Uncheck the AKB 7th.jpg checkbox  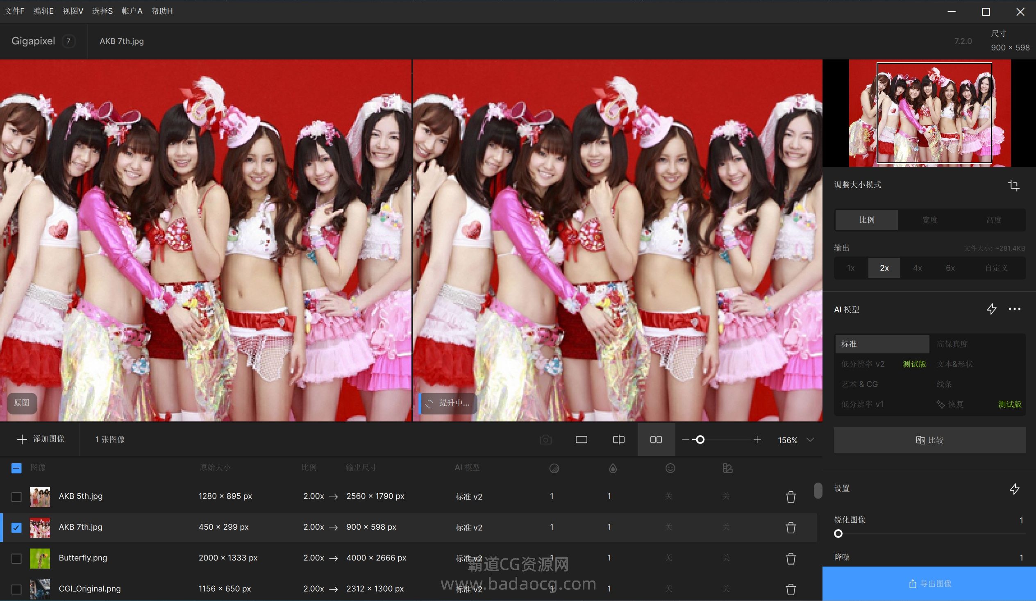pyautogui.click(x=16, y=527)
